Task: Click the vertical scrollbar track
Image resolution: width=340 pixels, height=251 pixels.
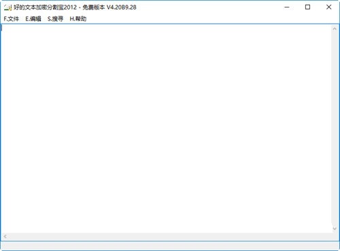Action: (335, 129)
